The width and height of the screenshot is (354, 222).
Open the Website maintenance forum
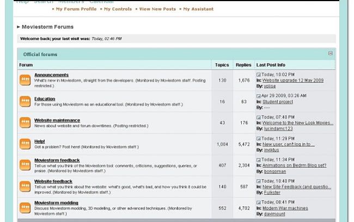pyautogui.click(x=57, y=120)
